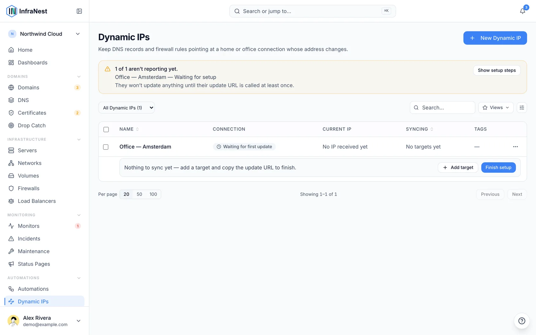Click the Firewalls shield icon
This screenshot has height=335, width=536.
coord(11,188)
